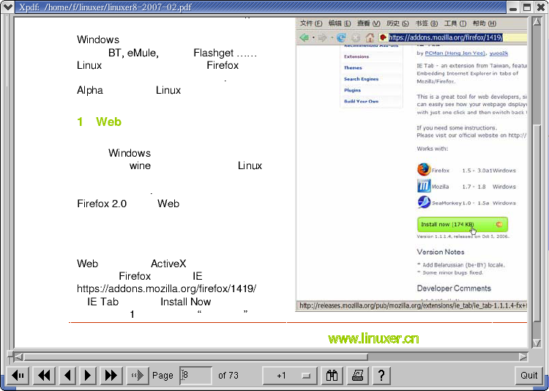
Task: Go back to previous viewed page
Action: (18, 376)
